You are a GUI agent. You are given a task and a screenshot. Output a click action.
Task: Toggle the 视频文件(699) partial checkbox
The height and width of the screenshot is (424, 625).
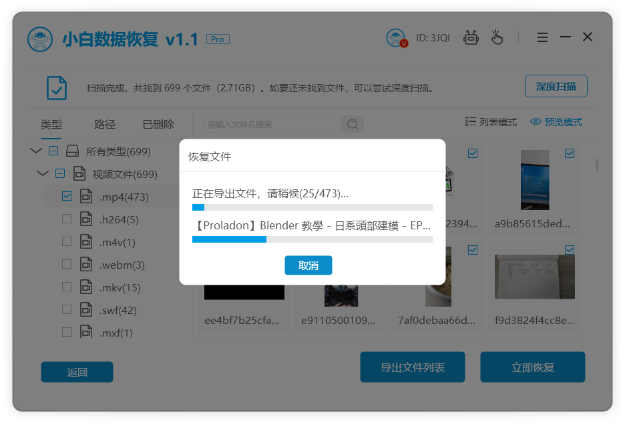60,173
